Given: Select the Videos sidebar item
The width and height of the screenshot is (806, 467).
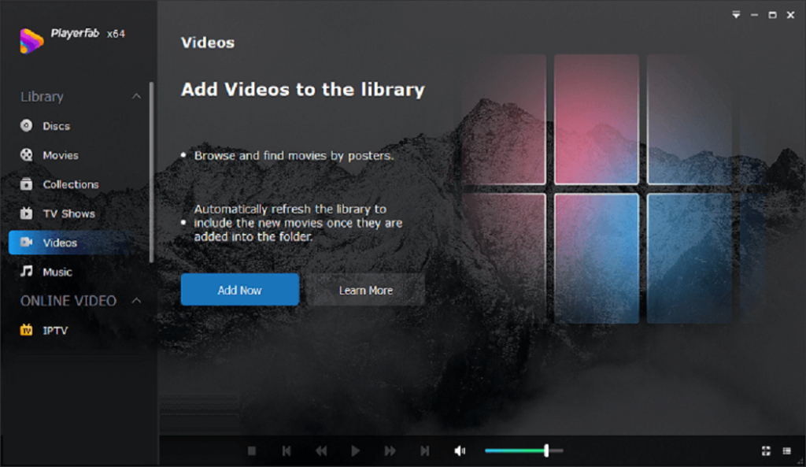Looking at the screenshot, I should 60,243.
